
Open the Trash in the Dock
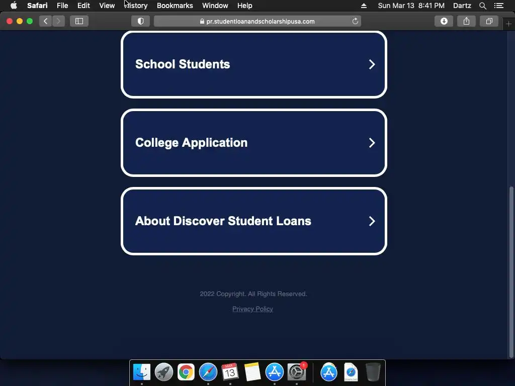click(373, 372)
